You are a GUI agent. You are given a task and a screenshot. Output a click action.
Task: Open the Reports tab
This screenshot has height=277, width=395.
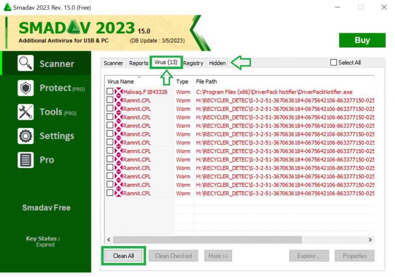tap(138, 63)
